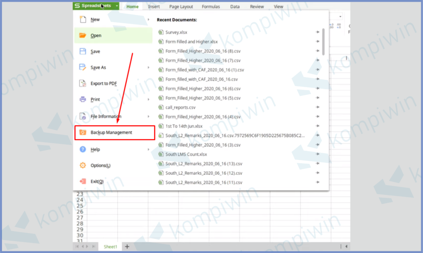Expand the New submenu arrow

pos(148,19)
